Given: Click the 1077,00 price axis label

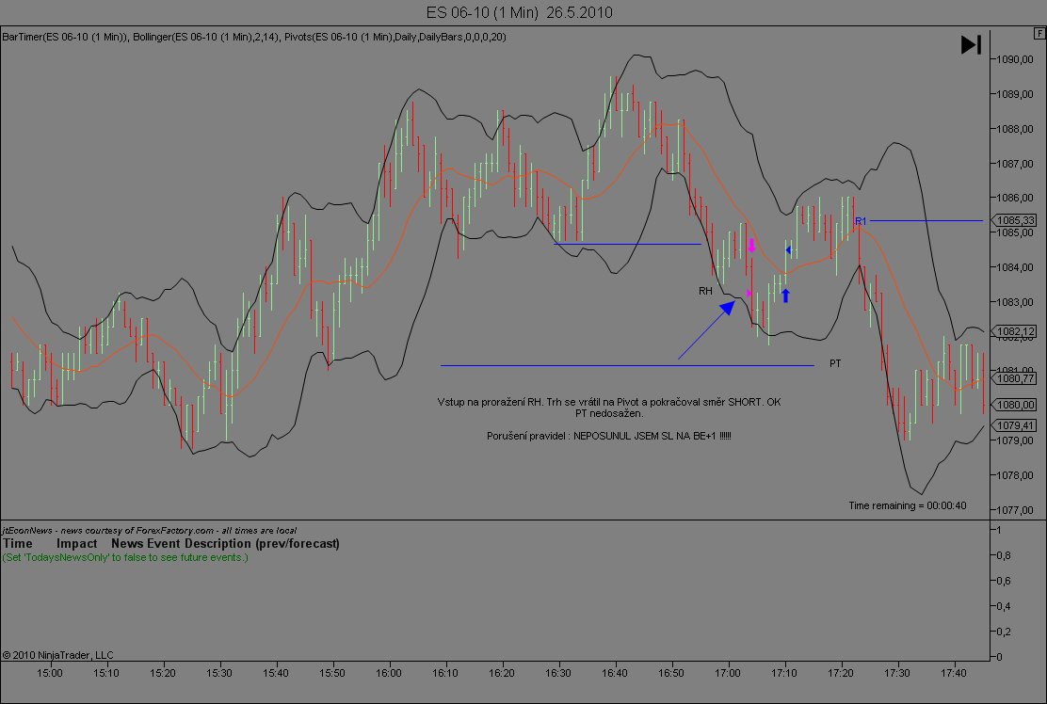Looking at the screenshot, I should coord(1015,510).
